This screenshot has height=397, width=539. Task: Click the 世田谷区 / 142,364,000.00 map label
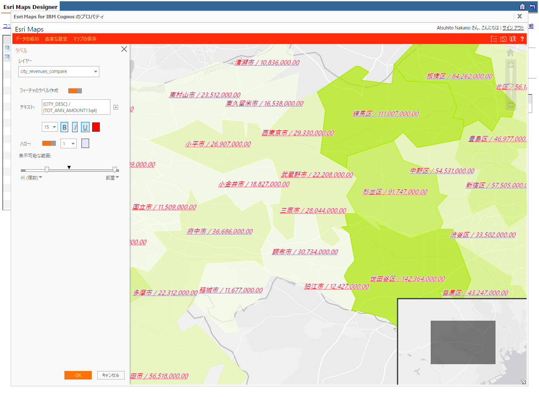tap(407, 279)
